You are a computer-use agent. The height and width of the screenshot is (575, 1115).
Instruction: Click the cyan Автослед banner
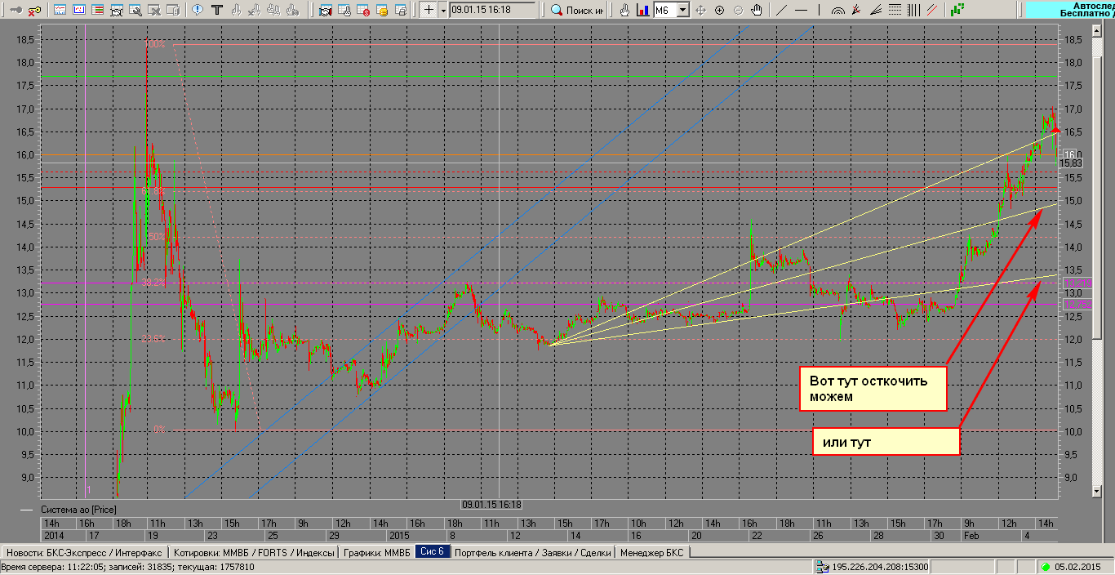[1070, 9]
